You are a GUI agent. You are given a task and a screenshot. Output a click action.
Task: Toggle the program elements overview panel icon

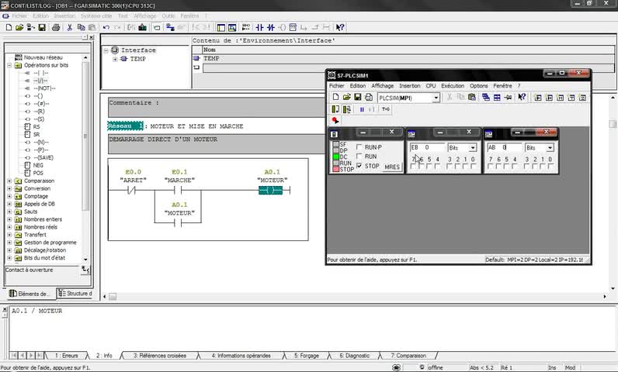click(x=221, y=27)
